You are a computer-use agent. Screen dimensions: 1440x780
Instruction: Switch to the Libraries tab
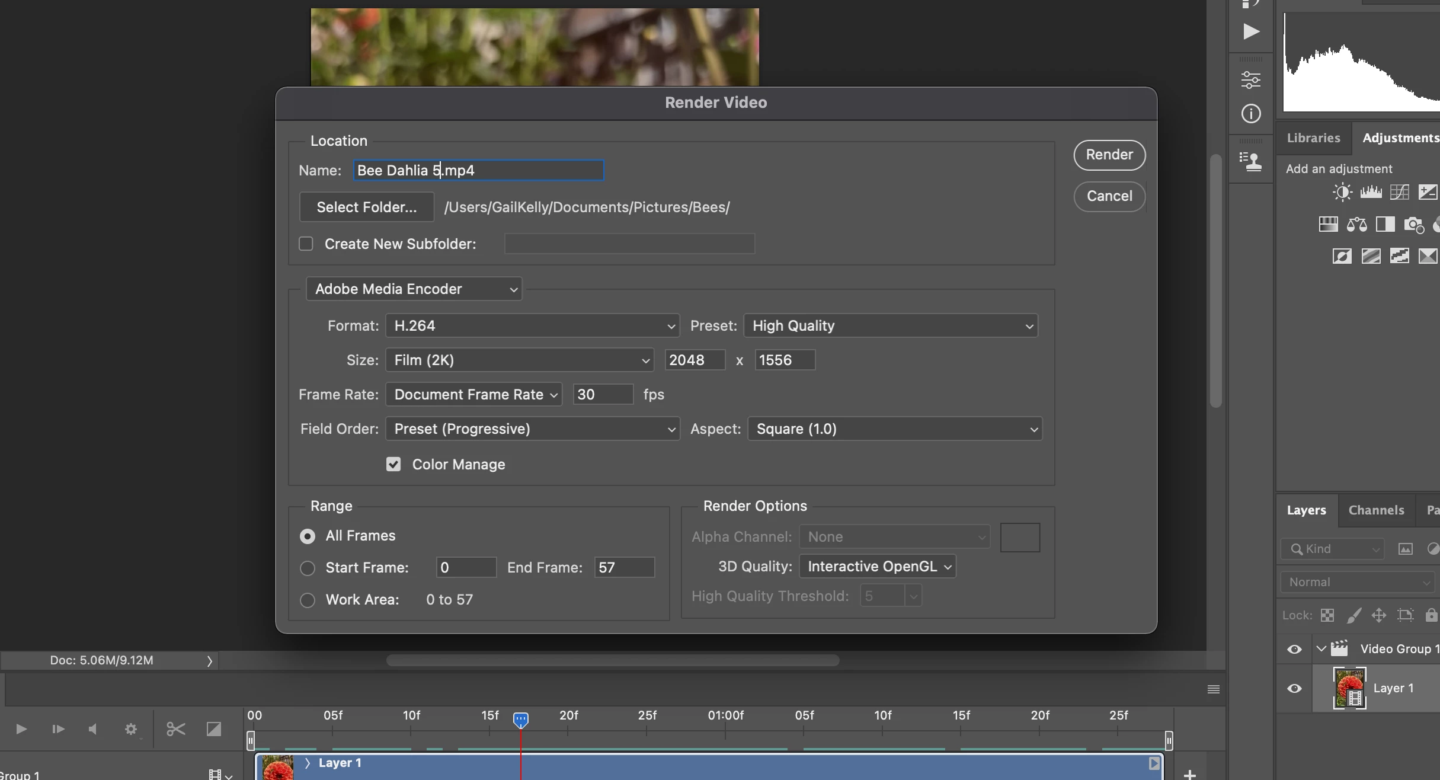click(x=1313, y=138)
